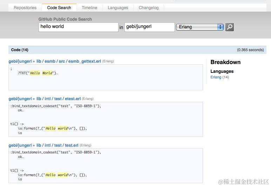Open lib / esmb / src / esmb_gettext.erl file link
Viewport: 271px width, 187px height.
tap(69, 61)
